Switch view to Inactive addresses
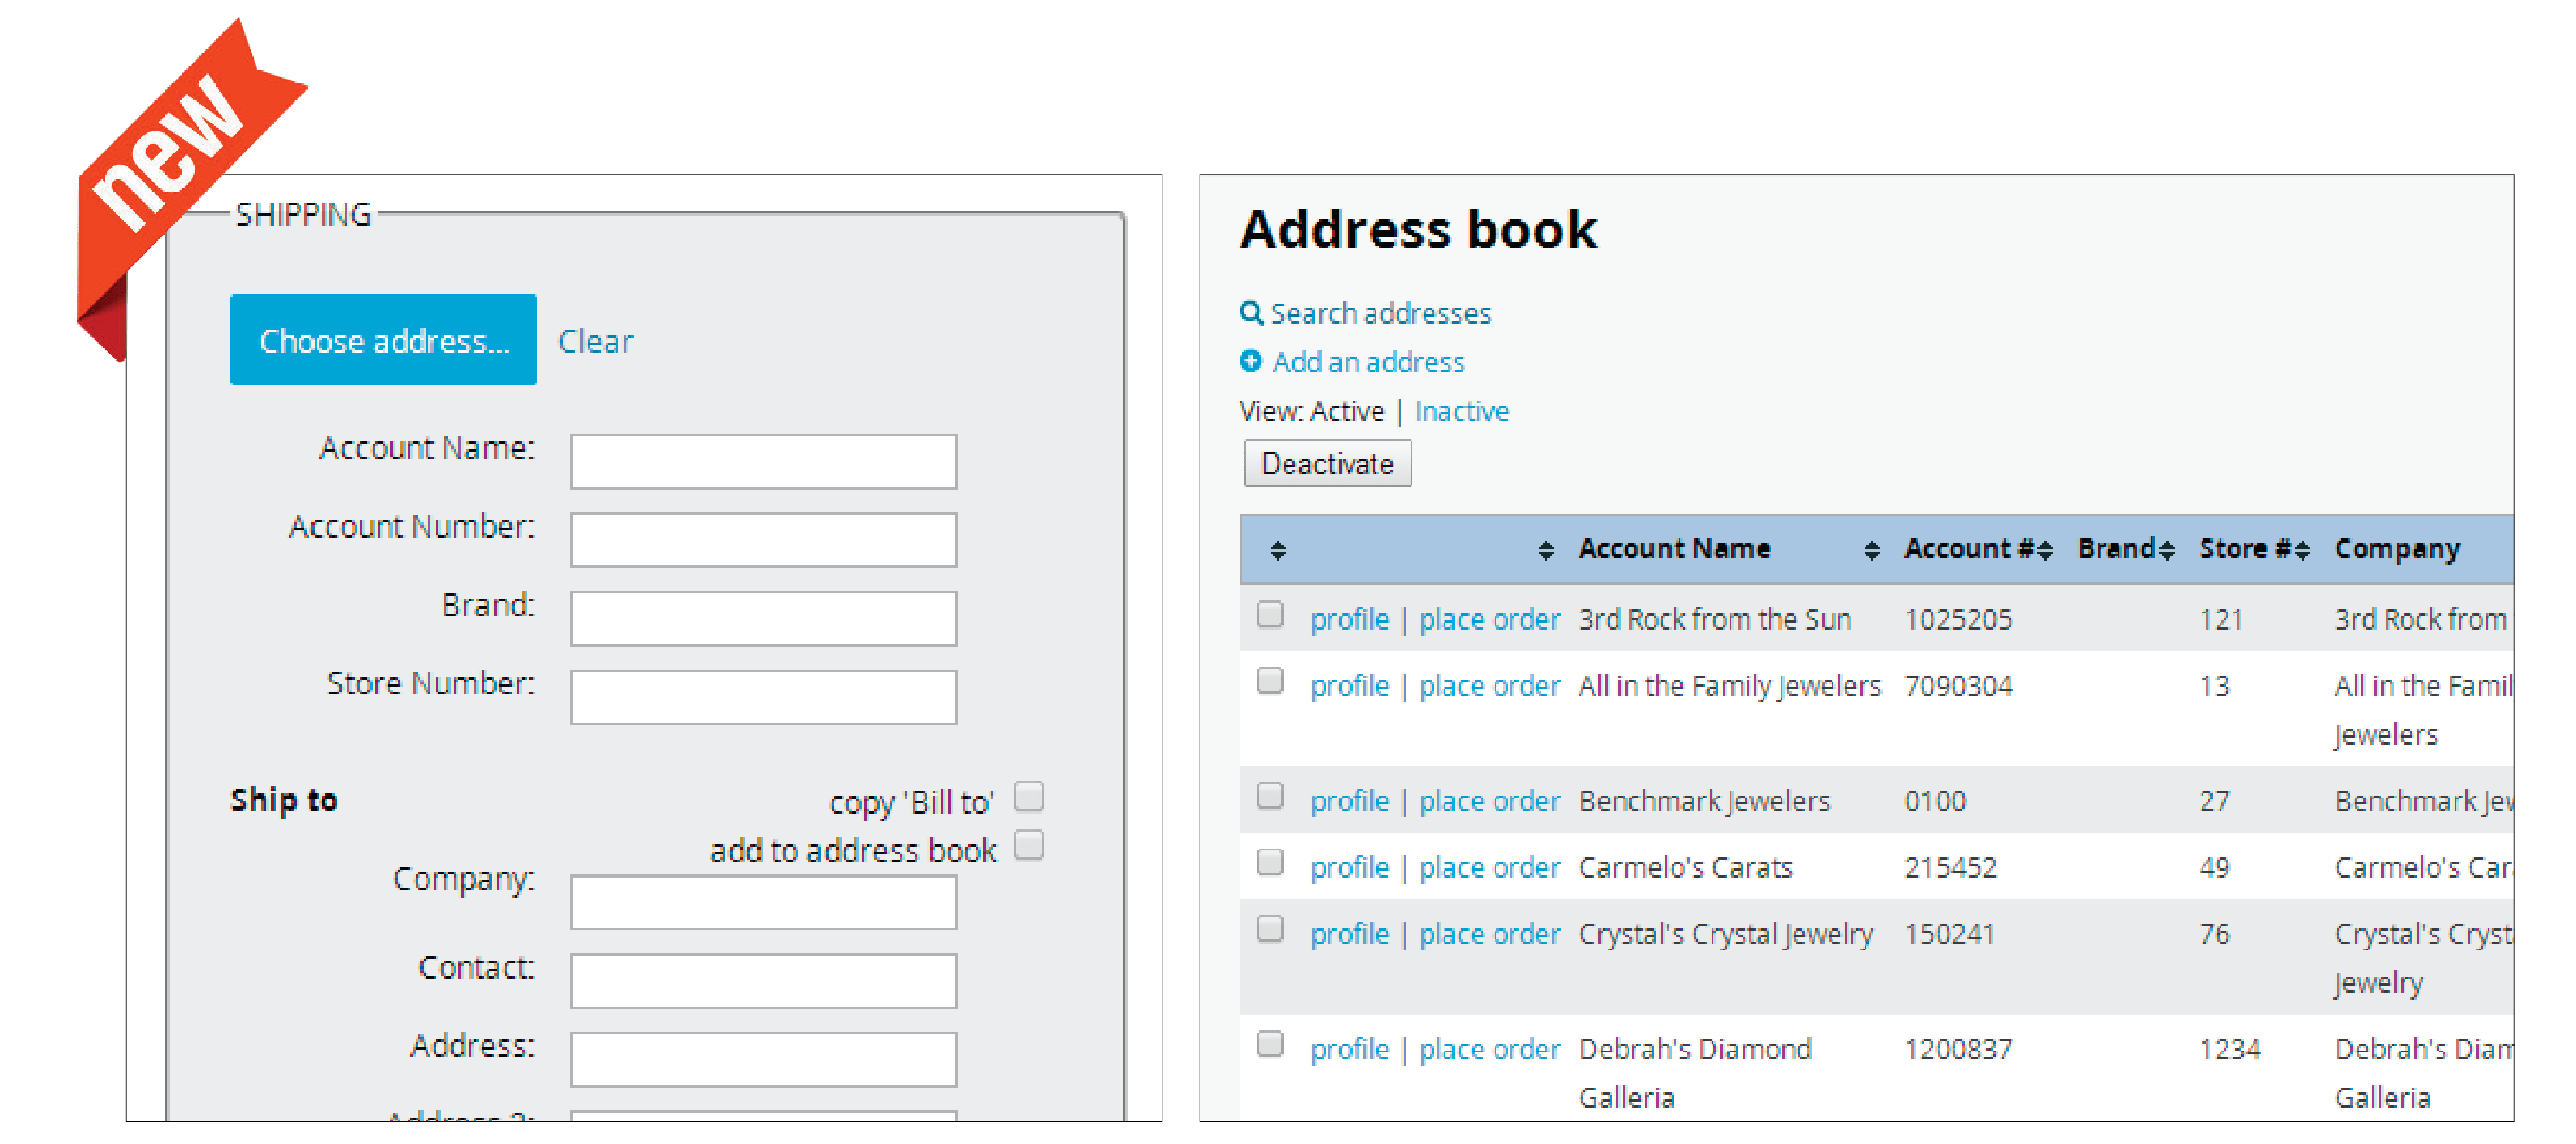The height and width of the screenshot is (1144, 2576). 1461,411
